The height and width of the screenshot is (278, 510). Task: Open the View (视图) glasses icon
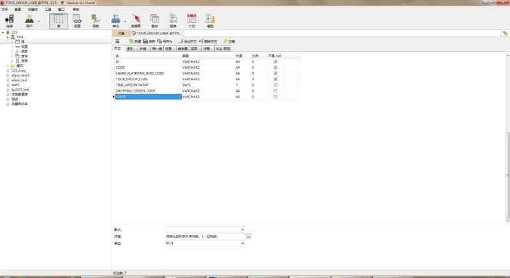click(77, 21)
